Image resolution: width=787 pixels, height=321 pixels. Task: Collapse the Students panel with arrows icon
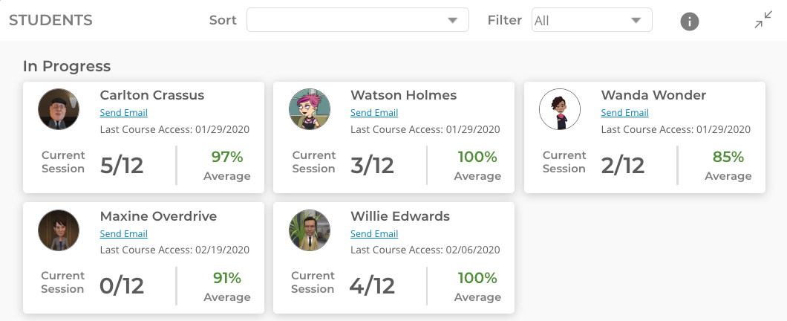click(763, 20)
